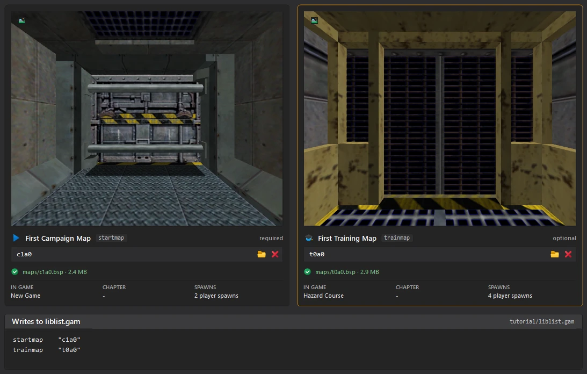Click the '4 player spawns' value

(510, 296)
